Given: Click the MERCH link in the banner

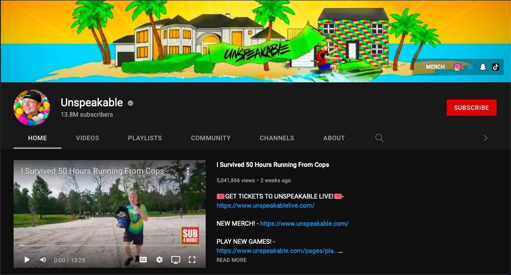Looking at the screenshot, I should point(435,67).
